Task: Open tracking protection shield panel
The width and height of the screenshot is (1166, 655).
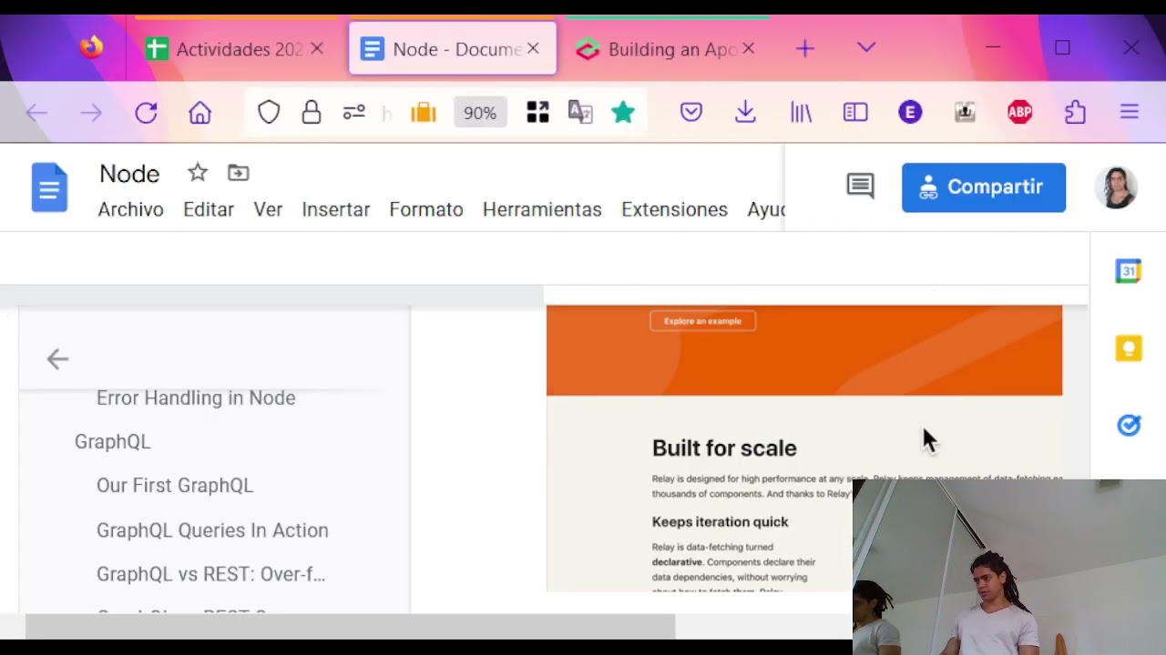Action: point(269,113)
